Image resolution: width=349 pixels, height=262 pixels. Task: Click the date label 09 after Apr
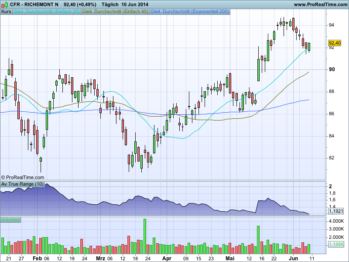point(186,259)
